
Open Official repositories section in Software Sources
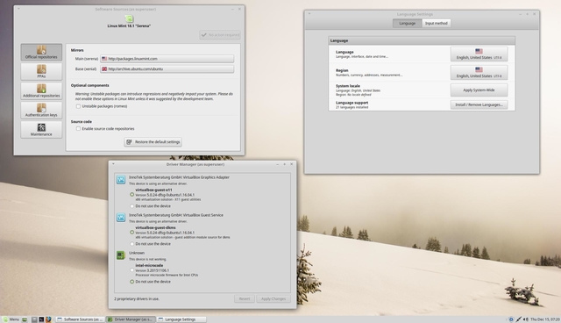[41, 53]
